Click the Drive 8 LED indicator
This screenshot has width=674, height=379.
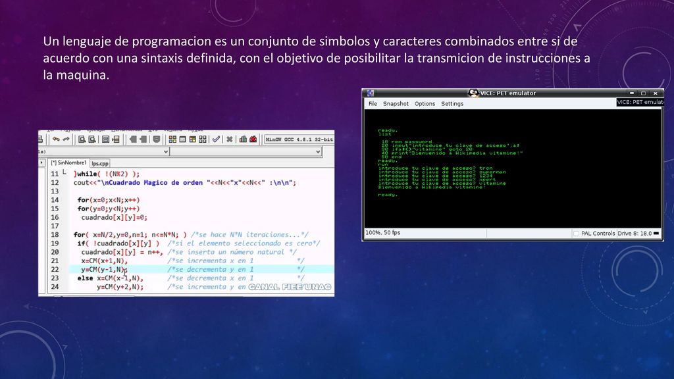[656, 234]
